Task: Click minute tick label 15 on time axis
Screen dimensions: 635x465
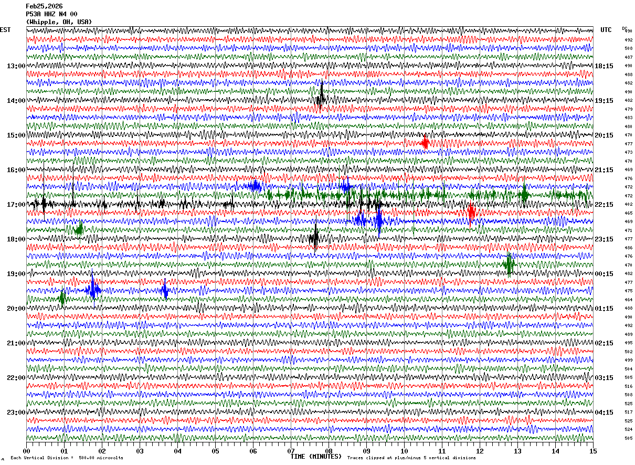Action: (x=593, y=451)
